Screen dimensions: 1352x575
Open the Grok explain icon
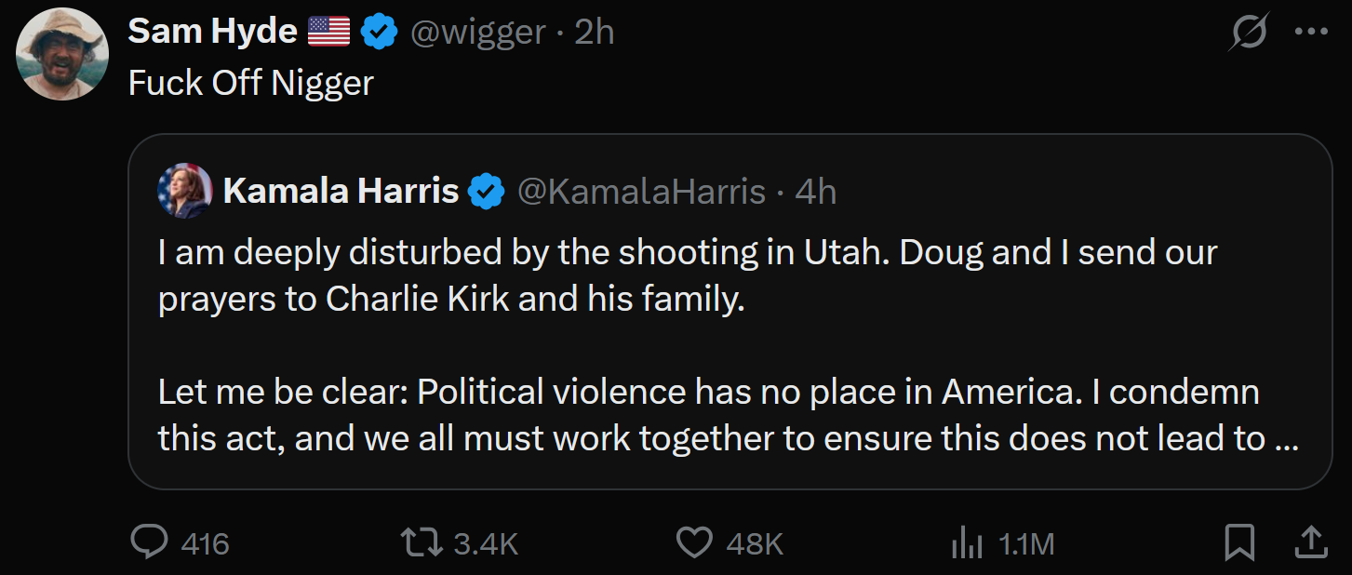coord(1248,33)
